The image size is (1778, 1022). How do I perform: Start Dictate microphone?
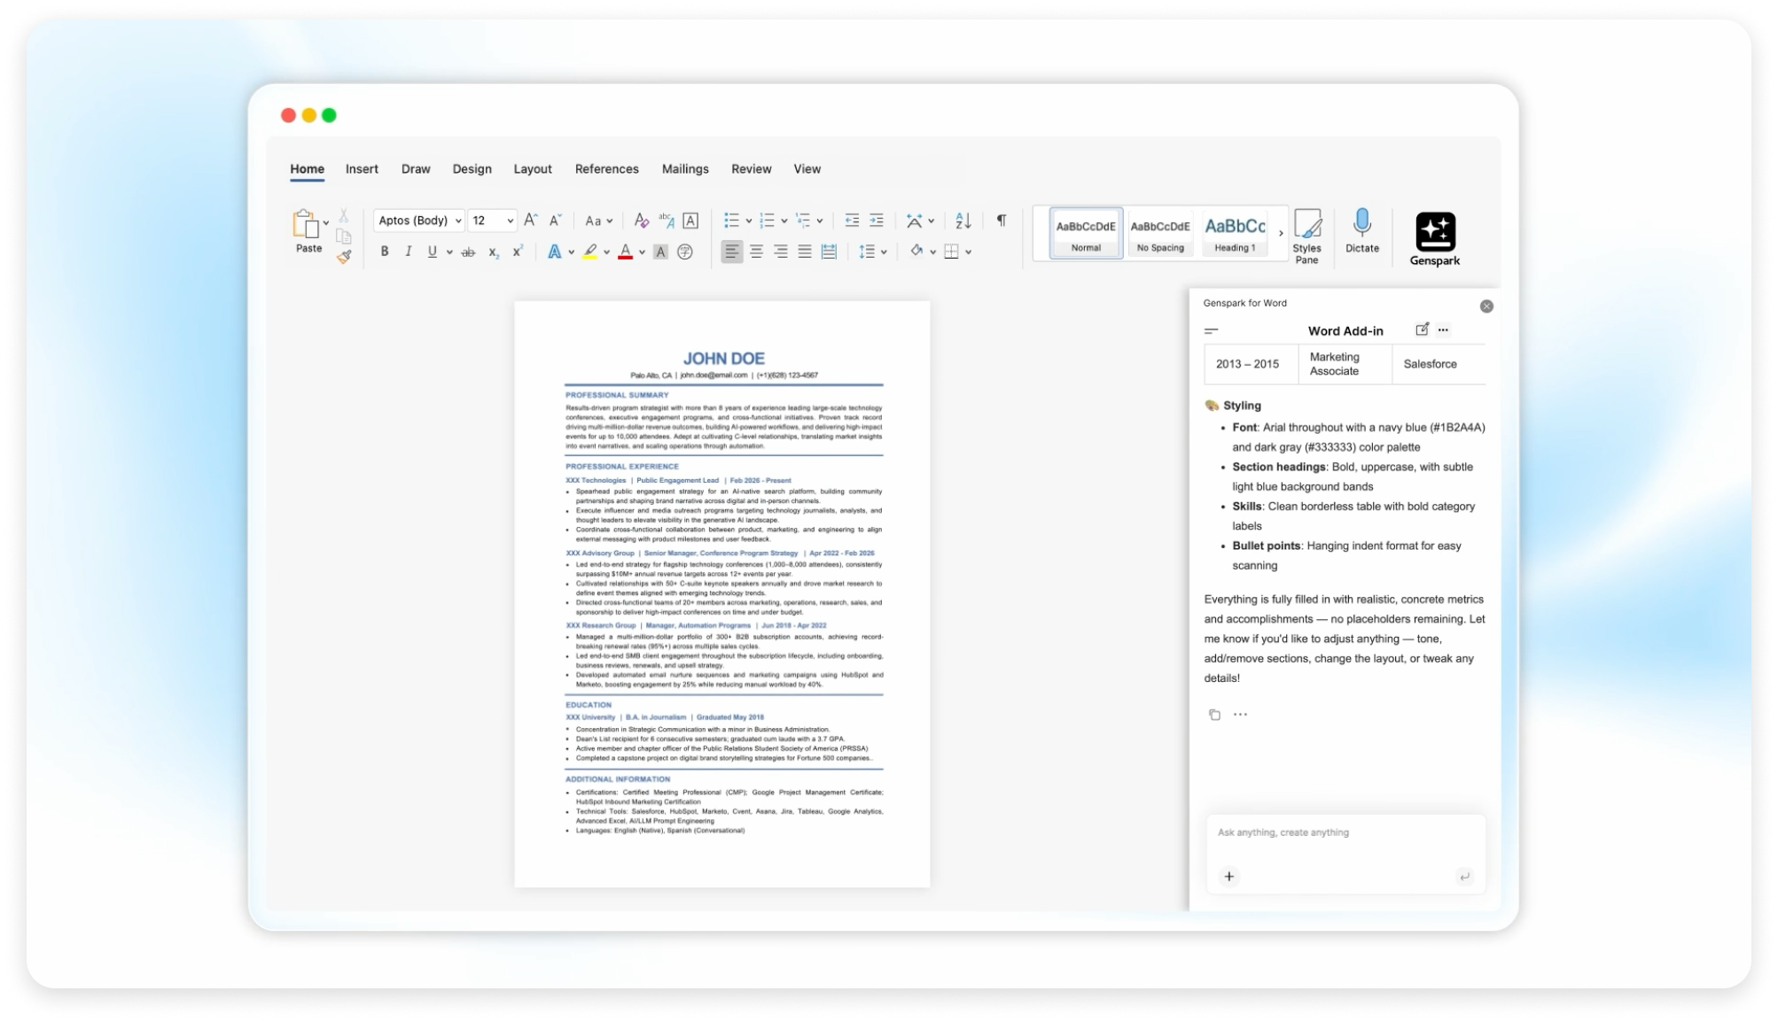tap(1362, 232)
